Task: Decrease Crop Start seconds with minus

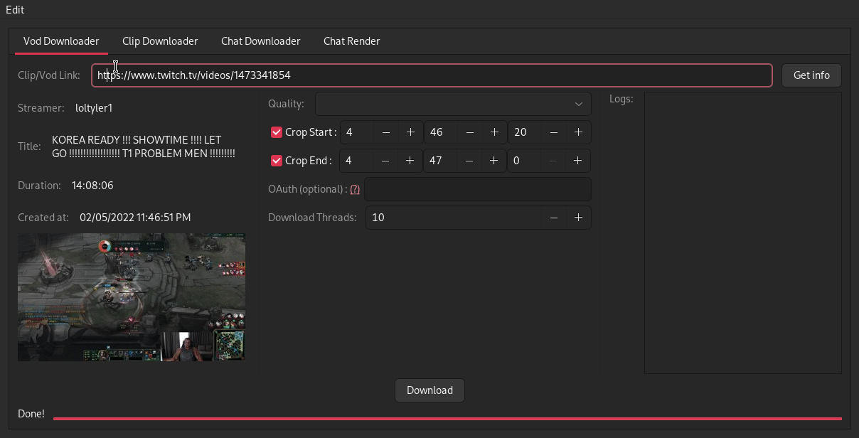Action: tap(553, 132)
